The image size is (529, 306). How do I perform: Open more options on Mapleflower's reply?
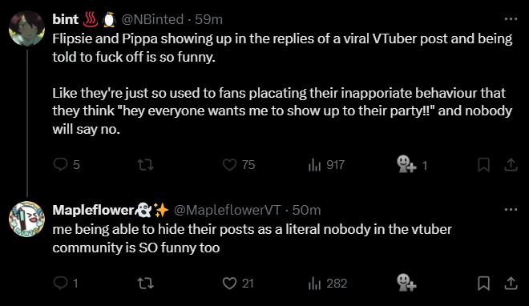[511, 210]
